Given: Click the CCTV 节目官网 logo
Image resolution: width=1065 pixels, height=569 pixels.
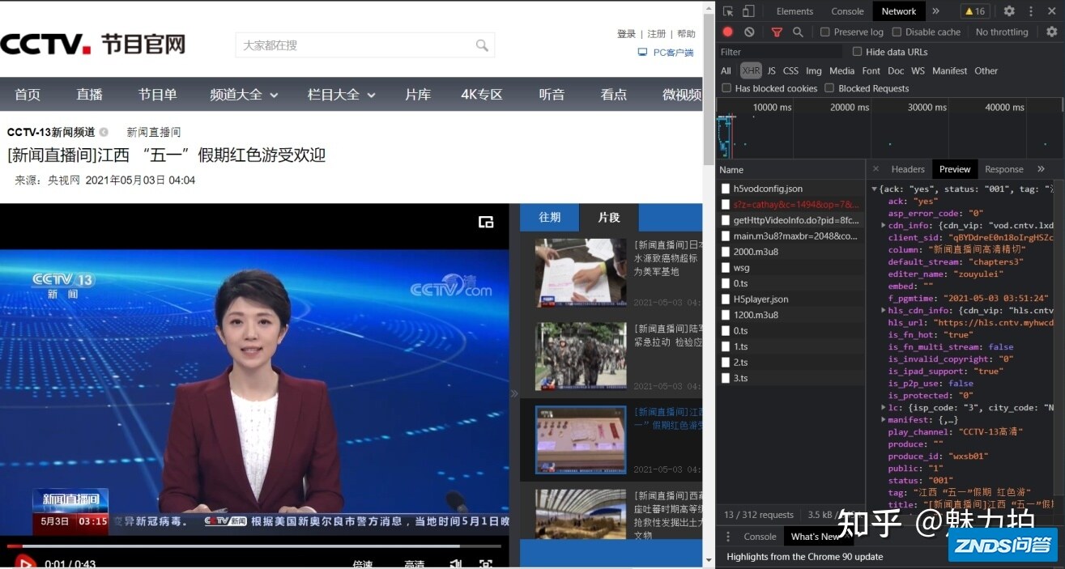Looking at the screenshot, I should tap(93, 44).
